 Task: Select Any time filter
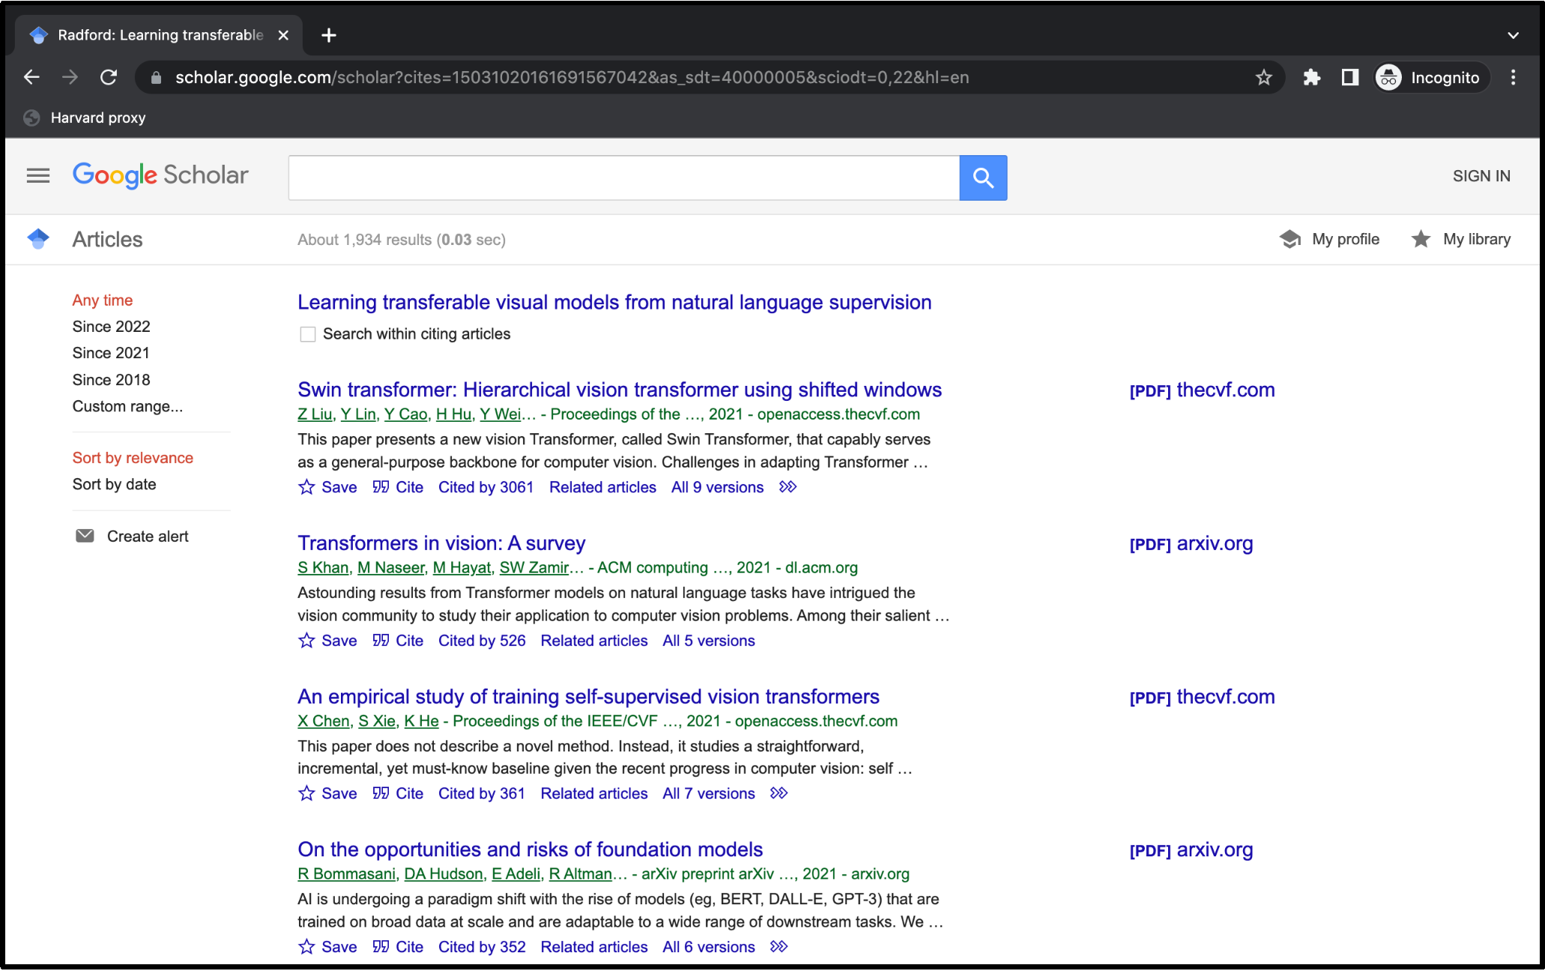(103, 300)
